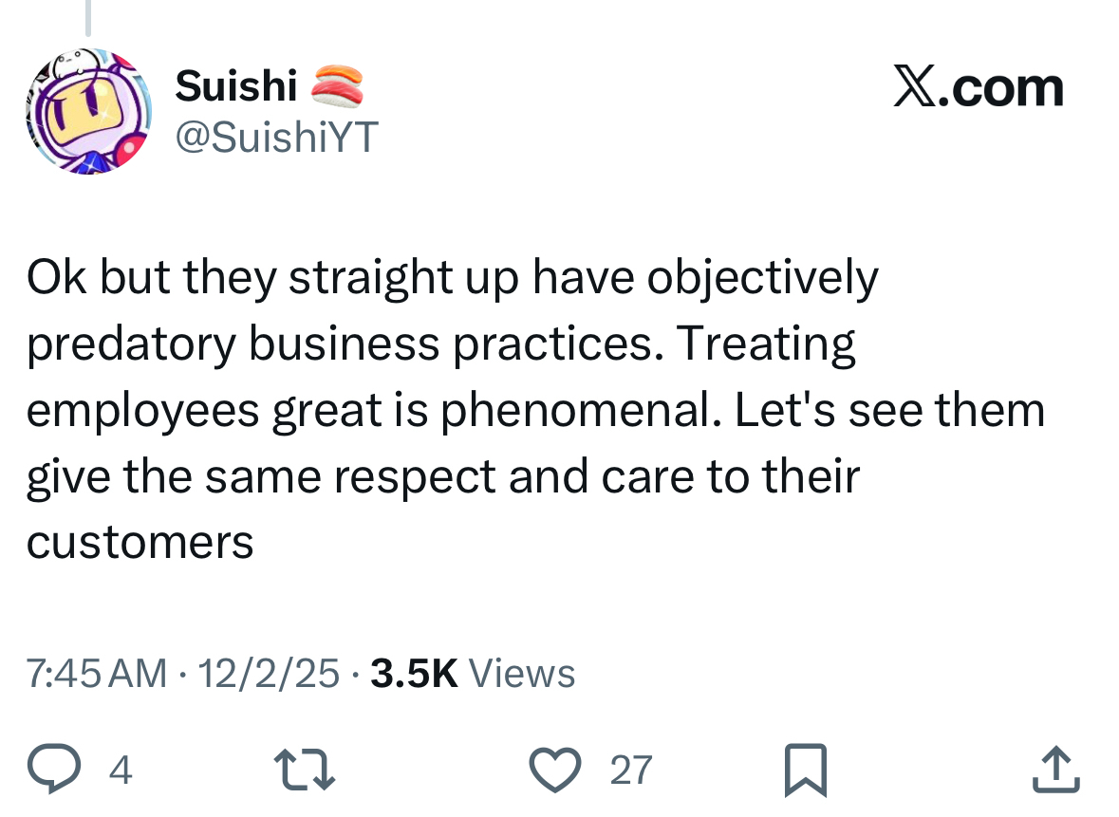The image size is (1119, 817).
Task: Click the sushi emoji beside the name
Action: coord(338,87)
